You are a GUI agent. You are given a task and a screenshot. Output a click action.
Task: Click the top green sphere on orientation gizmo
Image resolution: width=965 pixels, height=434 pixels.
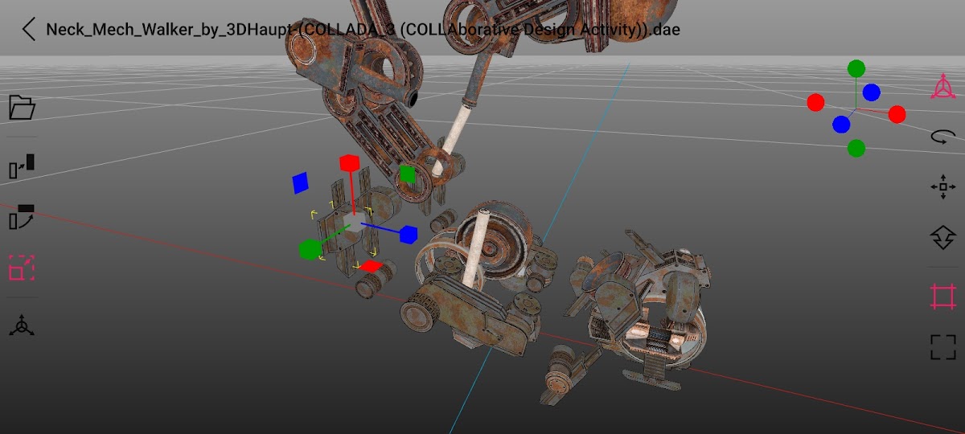[856, 69]
